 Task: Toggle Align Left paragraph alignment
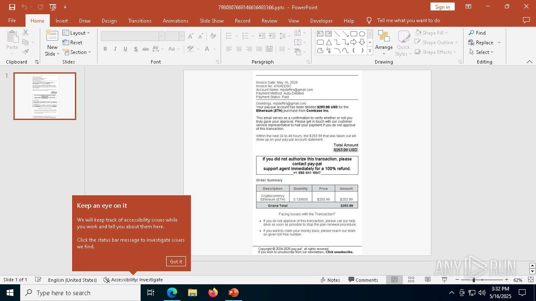229,49
